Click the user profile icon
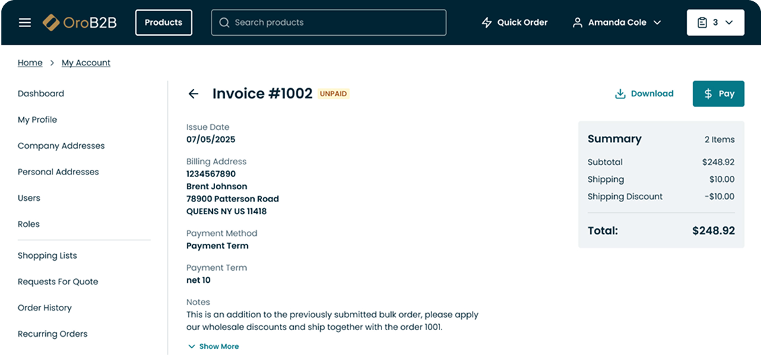 pyautogui.click(x=577, y=22)
